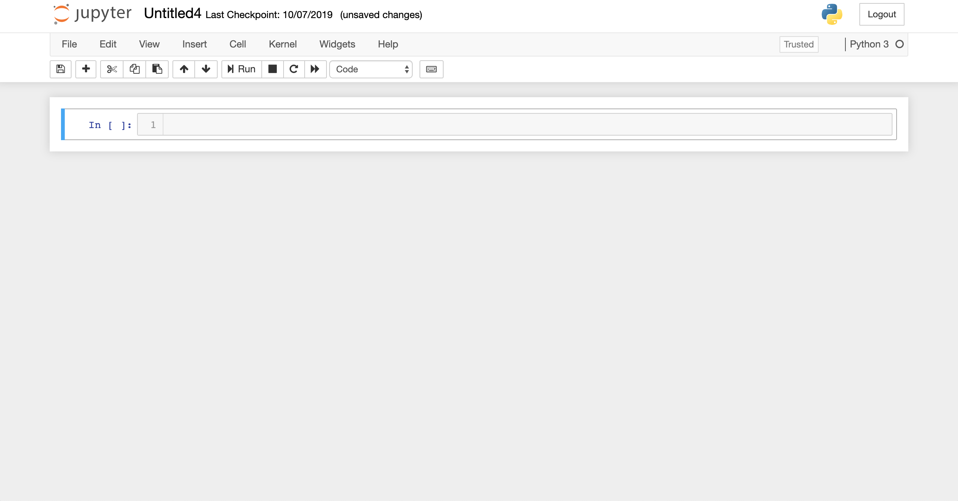Click the add cell below icon

(x=85, y=69)
